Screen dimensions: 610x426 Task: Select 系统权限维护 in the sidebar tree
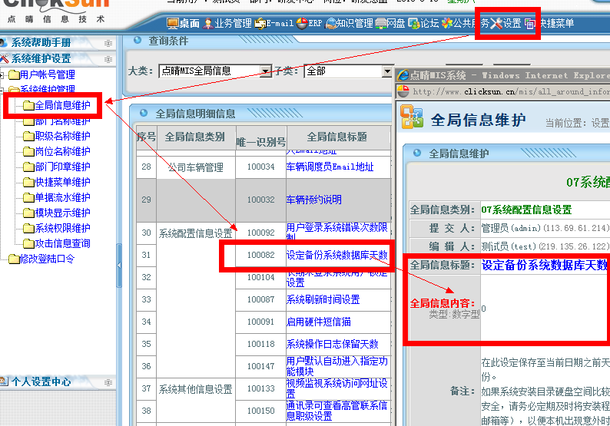coord(62,228)
